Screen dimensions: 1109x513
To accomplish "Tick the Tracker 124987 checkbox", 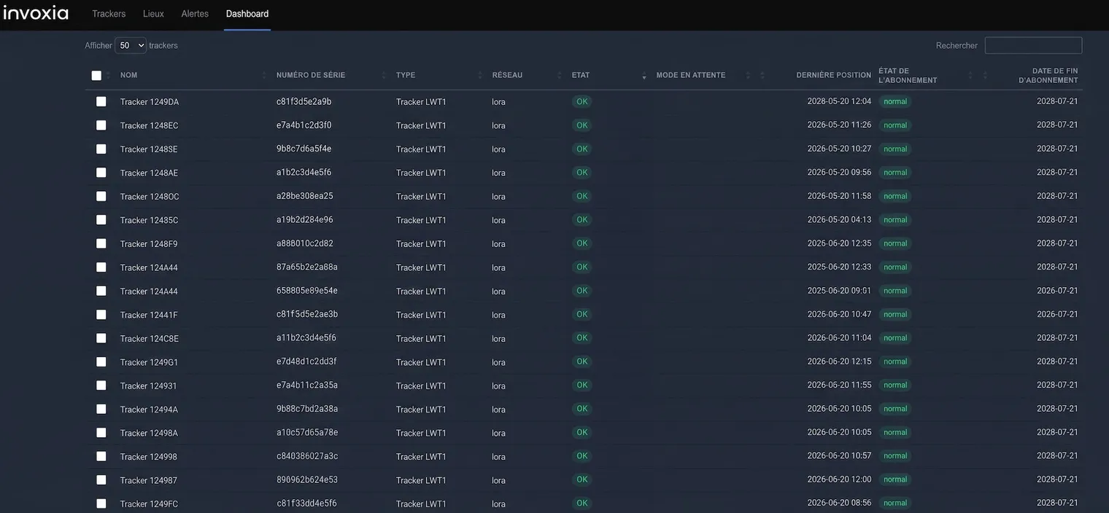I will (101, 480).
